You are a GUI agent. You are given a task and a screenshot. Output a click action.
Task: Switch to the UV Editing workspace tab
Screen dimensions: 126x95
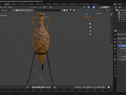(30, 4)
